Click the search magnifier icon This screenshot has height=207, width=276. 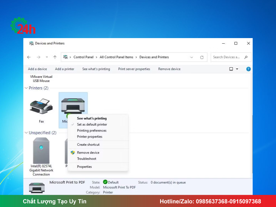[x=246, y=57]
